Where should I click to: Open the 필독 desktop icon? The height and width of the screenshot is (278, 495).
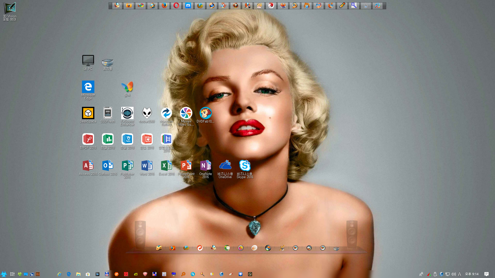point(127,89)
